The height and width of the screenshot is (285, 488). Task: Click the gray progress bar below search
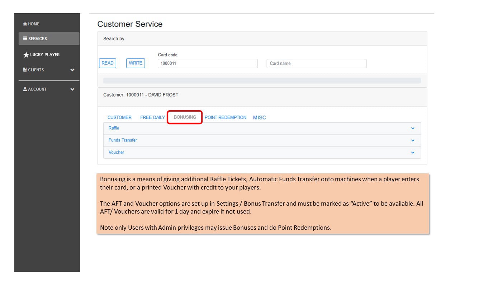262,81
